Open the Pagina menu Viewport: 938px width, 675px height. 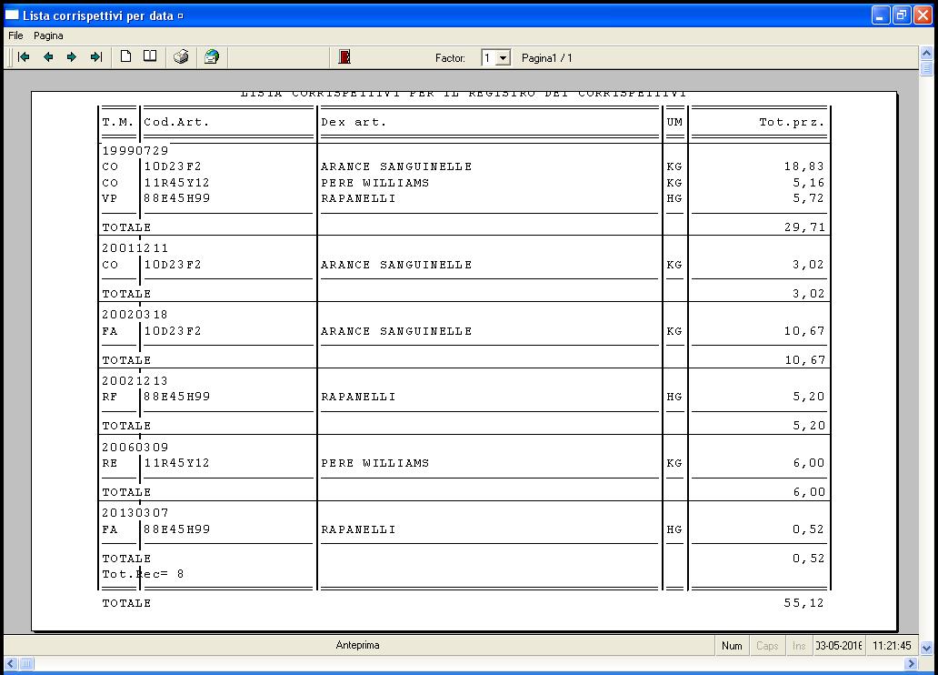(x=48, y=35)
